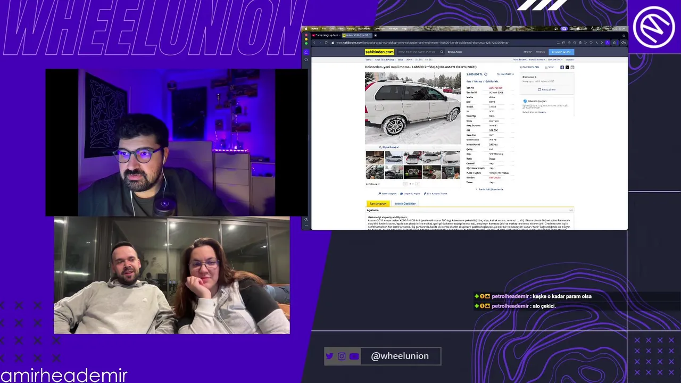
Task: Click the blue post-ad button in header
Action: 561,52
